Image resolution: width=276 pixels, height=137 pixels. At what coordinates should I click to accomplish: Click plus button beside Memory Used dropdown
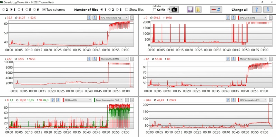(132, 59)
